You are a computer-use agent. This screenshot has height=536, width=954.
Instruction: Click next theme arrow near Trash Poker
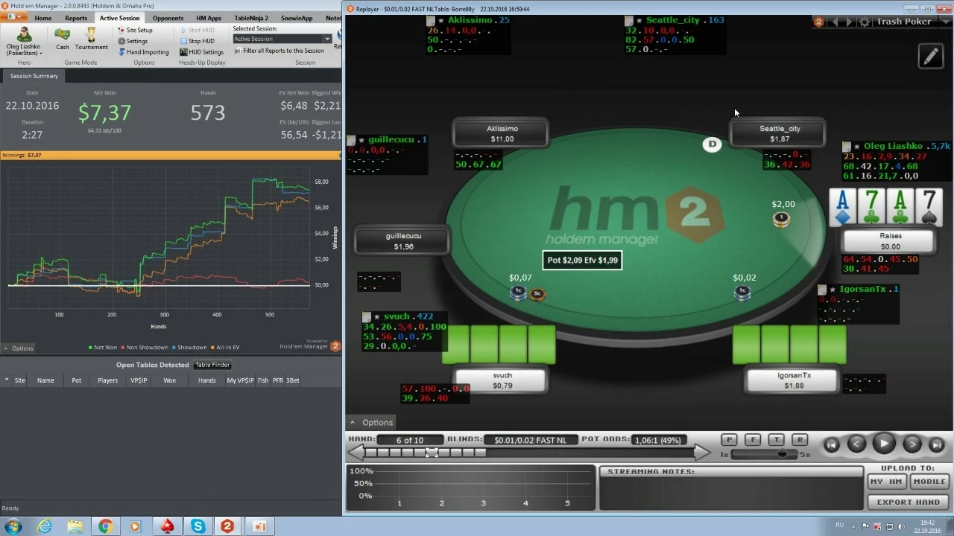(850, 22)
